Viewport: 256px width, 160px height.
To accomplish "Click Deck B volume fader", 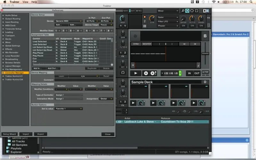I will [205, 53].
